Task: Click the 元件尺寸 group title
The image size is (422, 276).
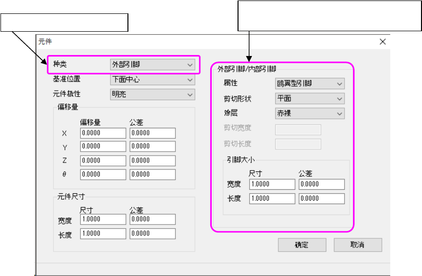Action: [71, 196]
